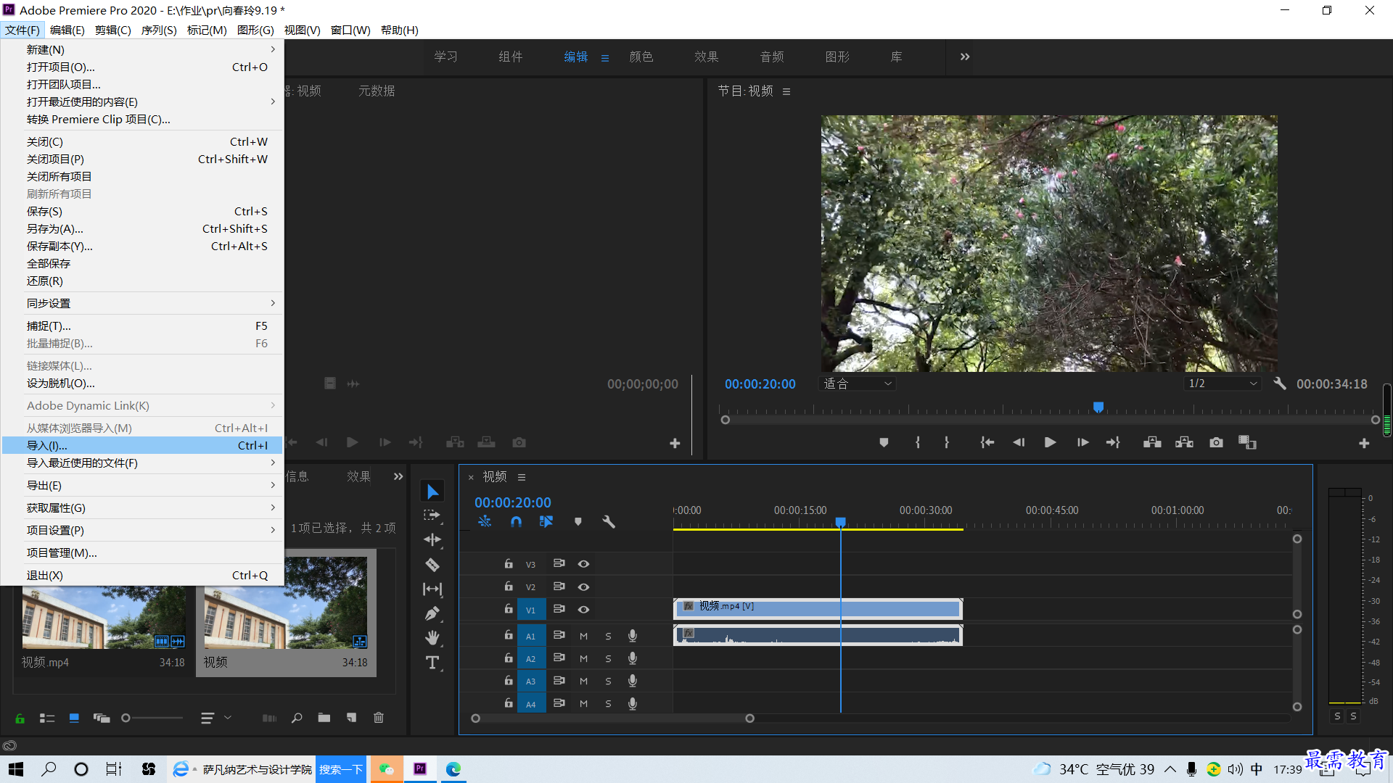This screenshot has height=783, width=1393.
Task: Click Mark Out bracket button
Action: click(x=947, y=442)
